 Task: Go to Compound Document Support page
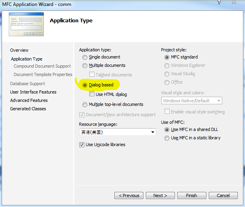(42, 66)
